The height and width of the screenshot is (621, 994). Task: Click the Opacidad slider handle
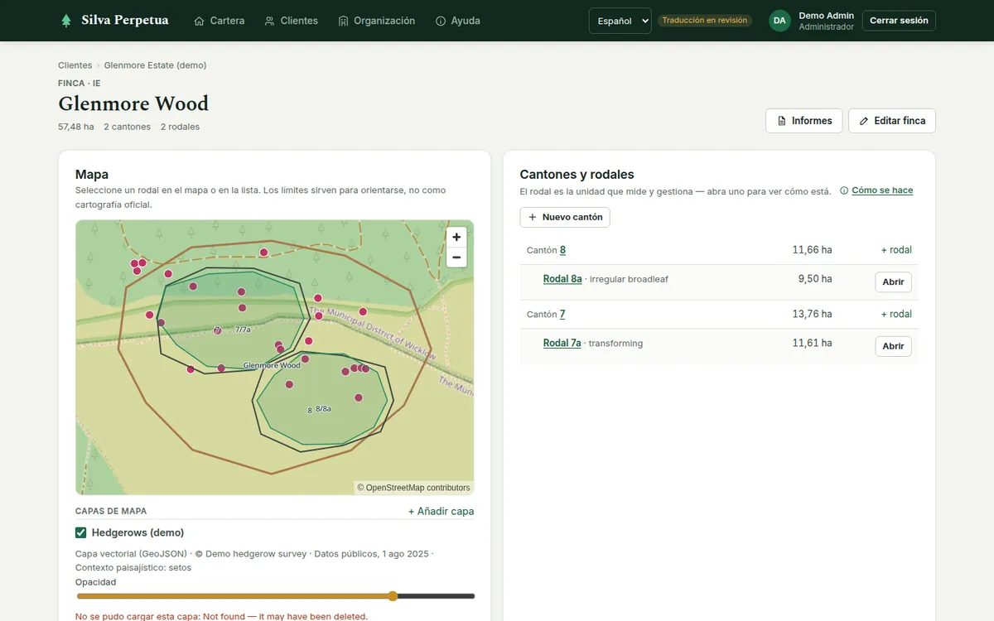click(393, 596)
